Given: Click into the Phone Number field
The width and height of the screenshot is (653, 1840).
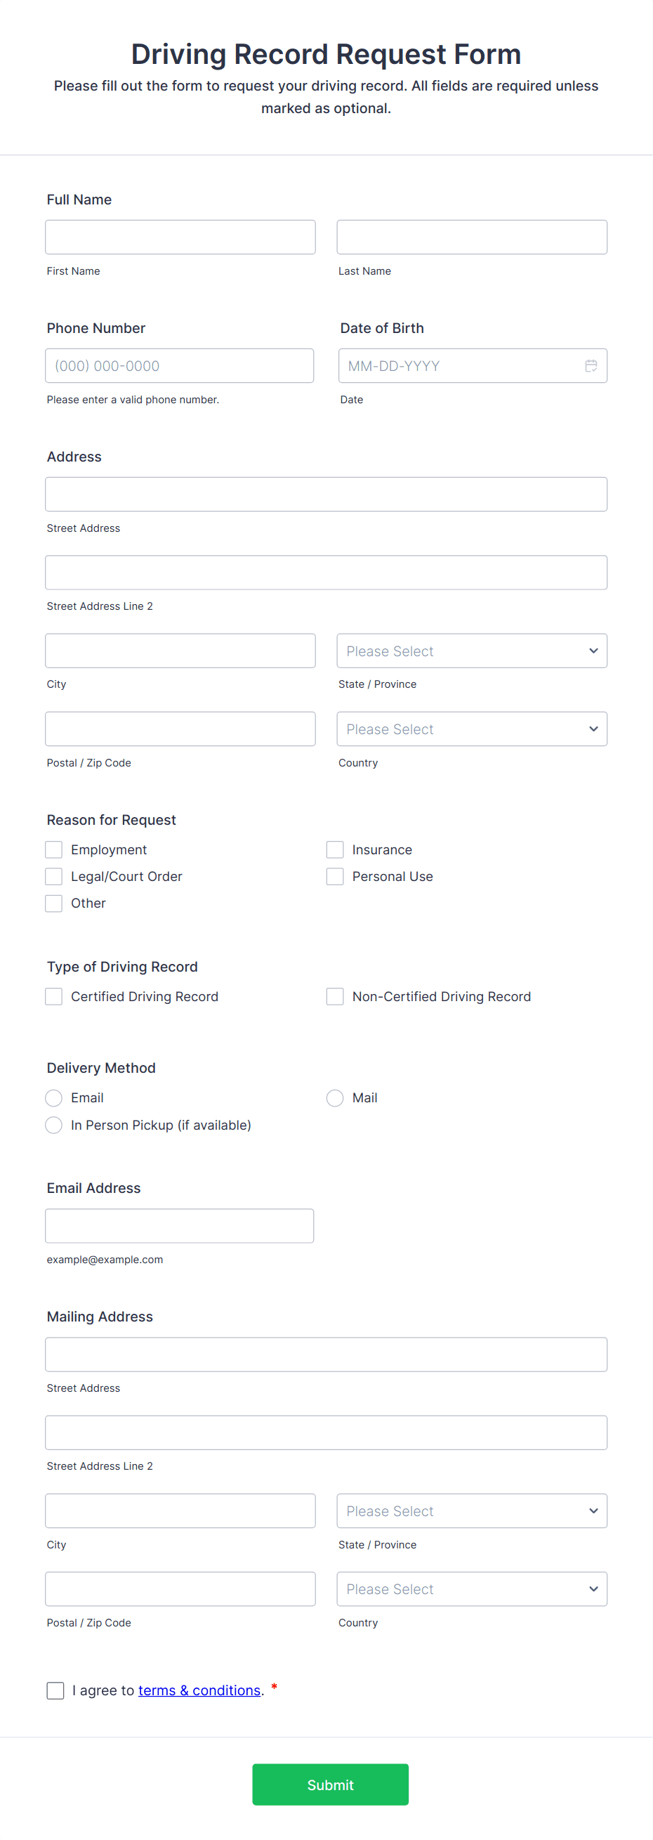Looking at the screenshot, I should [x=179, y=366].
